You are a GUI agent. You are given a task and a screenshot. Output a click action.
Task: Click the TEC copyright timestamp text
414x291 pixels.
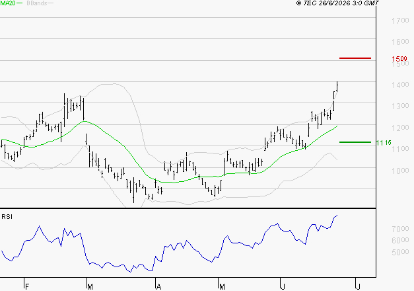coord(337,3)
